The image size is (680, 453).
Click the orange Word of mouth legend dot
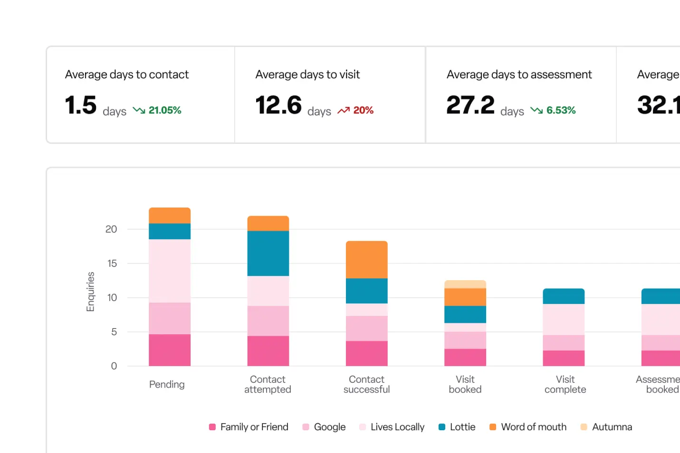pos(492,427)
